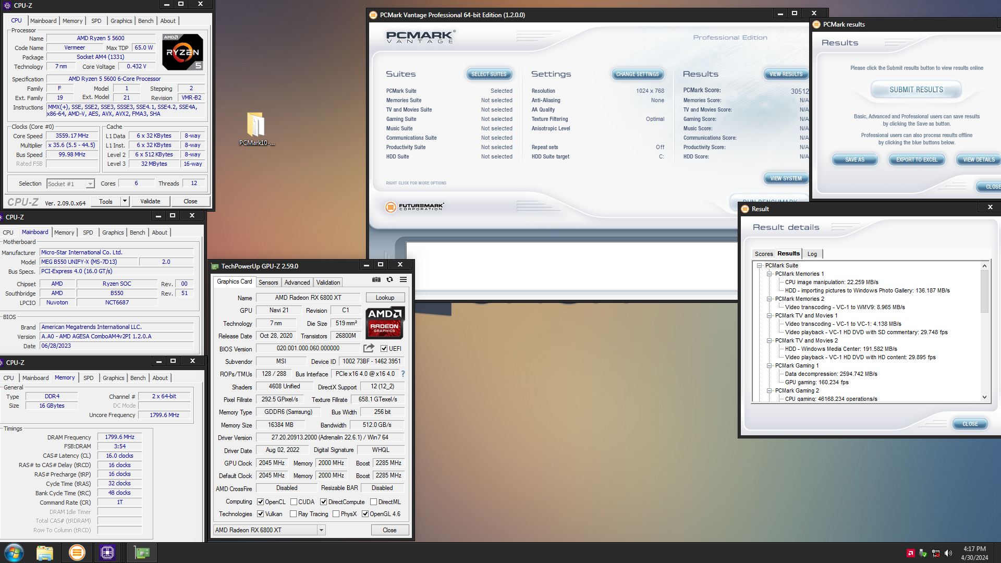Screen dimensions: 1001x563
Task: Open the Sensors tab in GPU-Z
Action: point(268,283)
